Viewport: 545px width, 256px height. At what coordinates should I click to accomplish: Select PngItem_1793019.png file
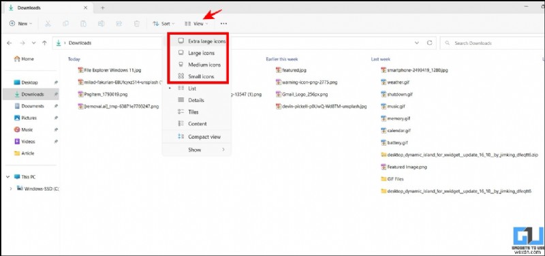[x=103, y=94]
